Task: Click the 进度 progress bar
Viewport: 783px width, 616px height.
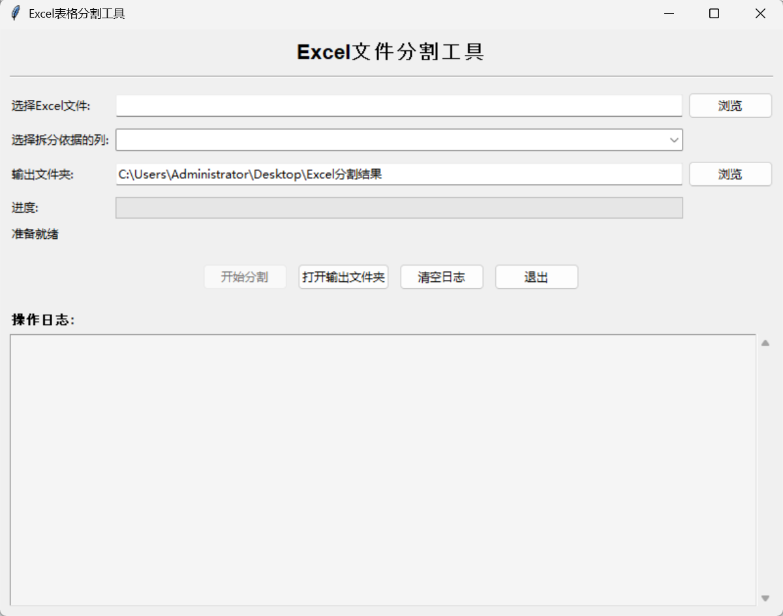Action: (399, 208)
